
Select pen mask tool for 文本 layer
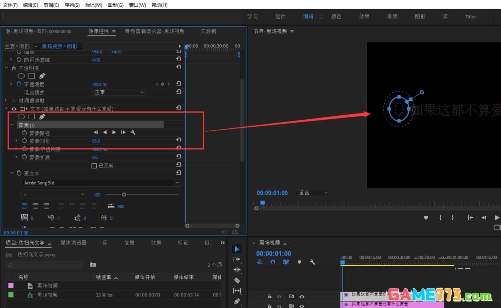[x=42, y=117]
